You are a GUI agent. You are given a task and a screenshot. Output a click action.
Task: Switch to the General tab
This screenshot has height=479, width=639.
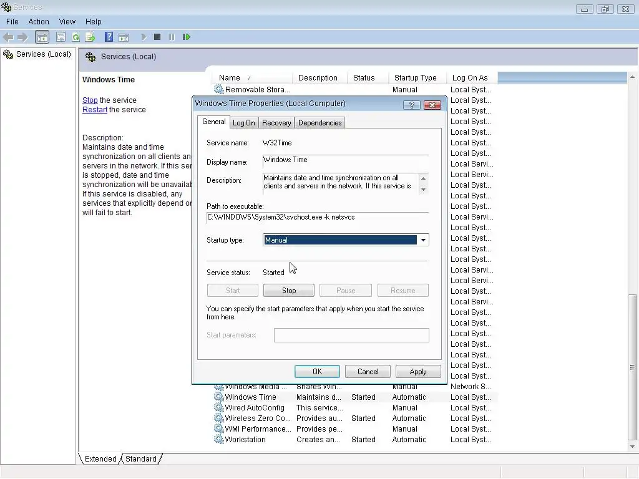coord(213,122)
